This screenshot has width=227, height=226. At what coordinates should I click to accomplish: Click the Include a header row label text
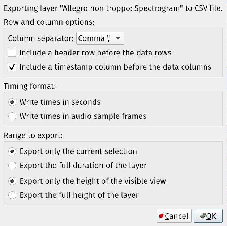tap(95, 53)
